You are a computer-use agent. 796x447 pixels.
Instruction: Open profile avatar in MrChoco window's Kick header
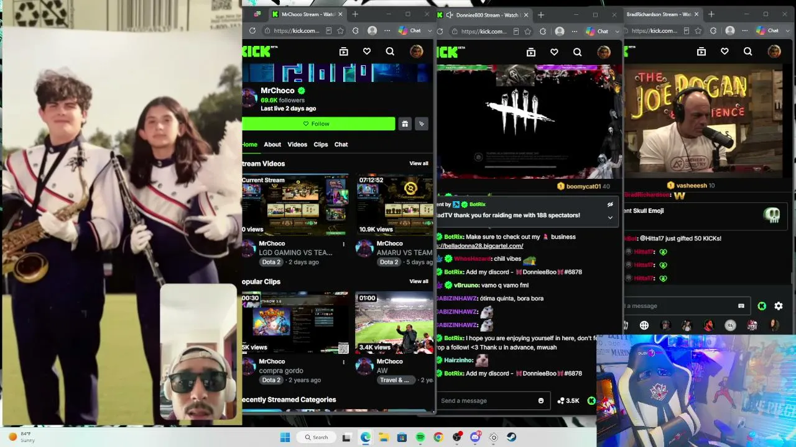pyautogui.click(x=416, y=52)
